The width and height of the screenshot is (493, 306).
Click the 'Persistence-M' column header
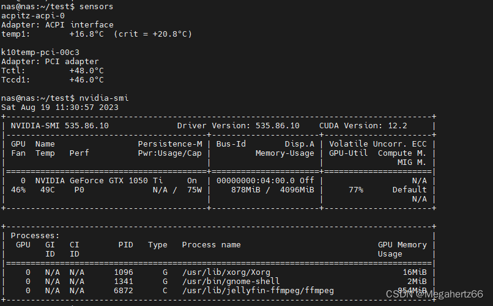pyautogui.click(x=170, y=144)
